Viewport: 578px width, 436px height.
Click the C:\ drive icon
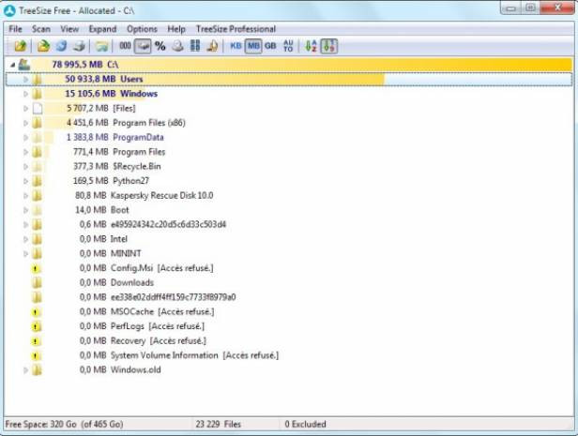[24, 65]
